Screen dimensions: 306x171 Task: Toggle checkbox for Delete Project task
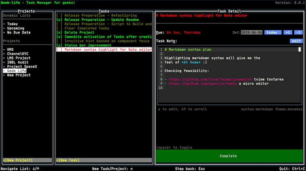[x=59, y=32]
